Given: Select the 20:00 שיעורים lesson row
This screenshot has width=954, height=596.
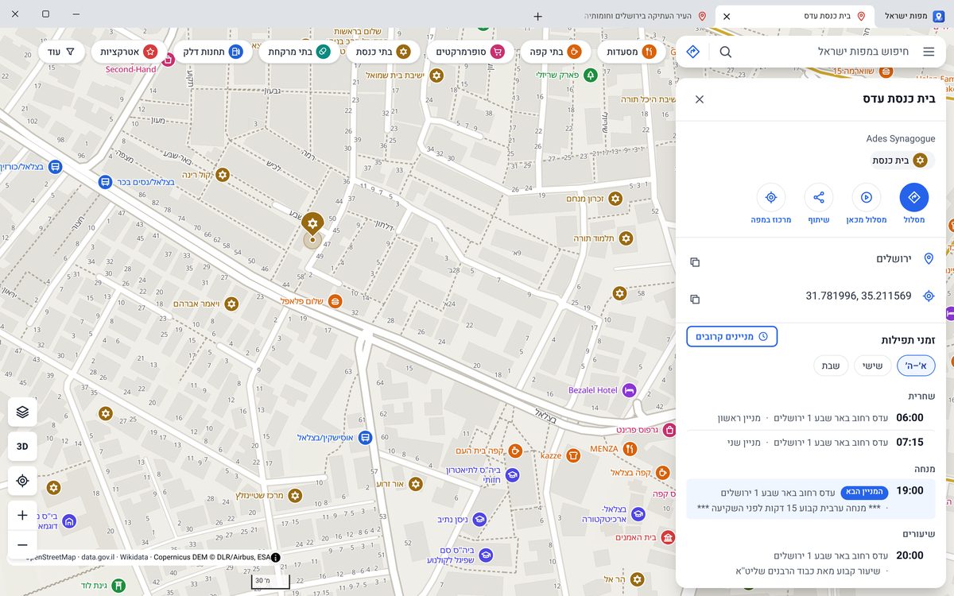Looking at the screenshot, I should click(x=811, y=563).
